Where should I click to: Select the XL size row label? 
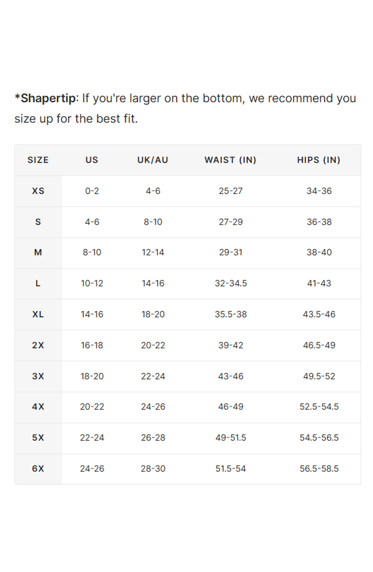pos(38,314)
